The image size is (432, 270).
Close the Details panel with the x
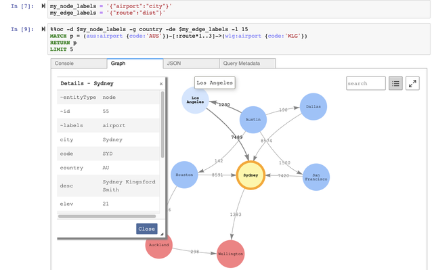click(161, 84)
